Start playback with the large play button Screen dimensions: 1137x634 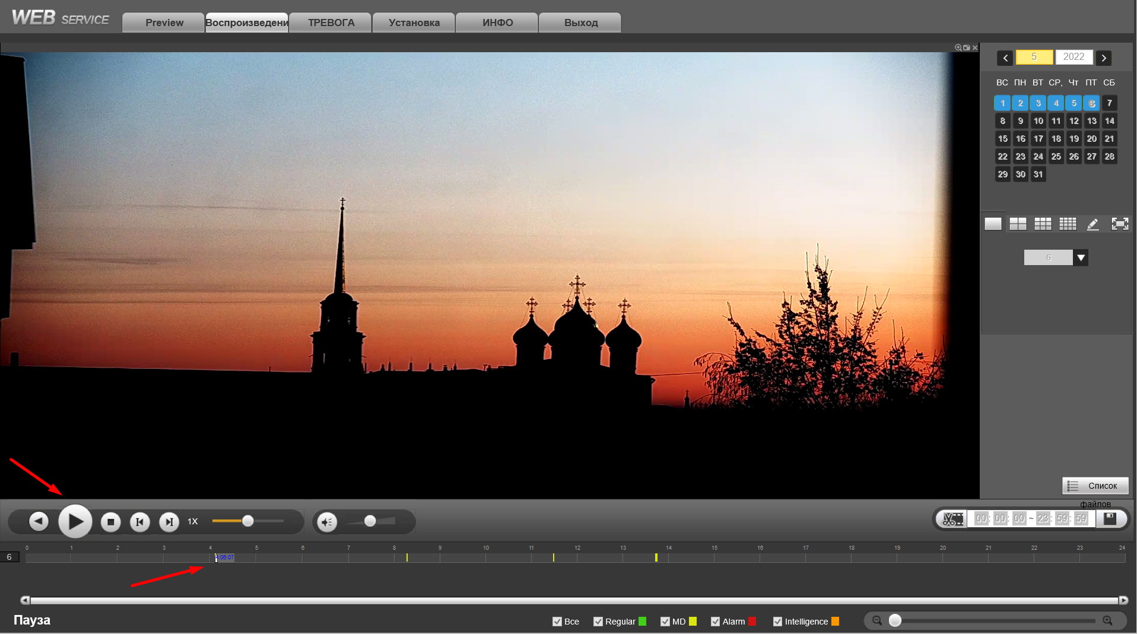(x=75, y=521)
